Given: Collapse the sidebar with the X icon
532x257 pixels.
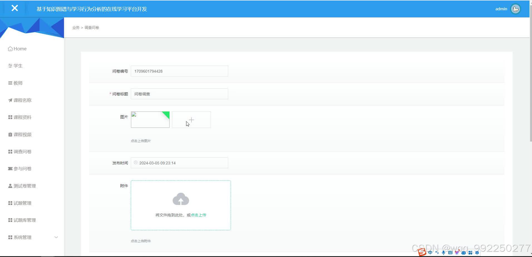Looking at the screenshot, I should tap(15, 8).
